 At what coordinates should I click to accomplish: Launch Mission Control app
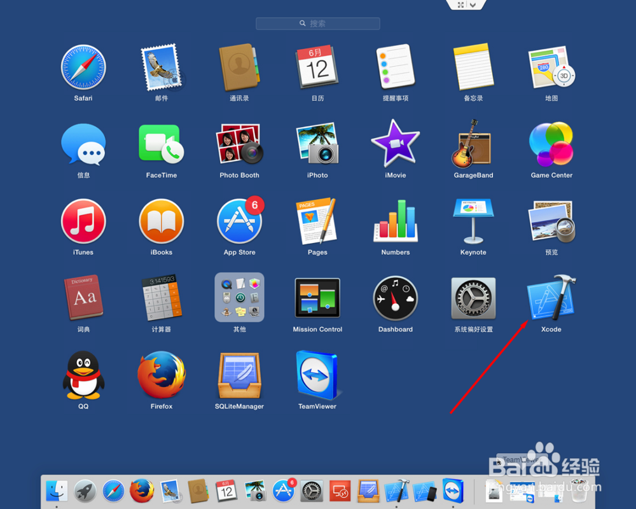[317, 298]
